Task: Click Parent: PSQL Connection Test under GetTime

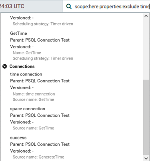Action: click(40, 40)
